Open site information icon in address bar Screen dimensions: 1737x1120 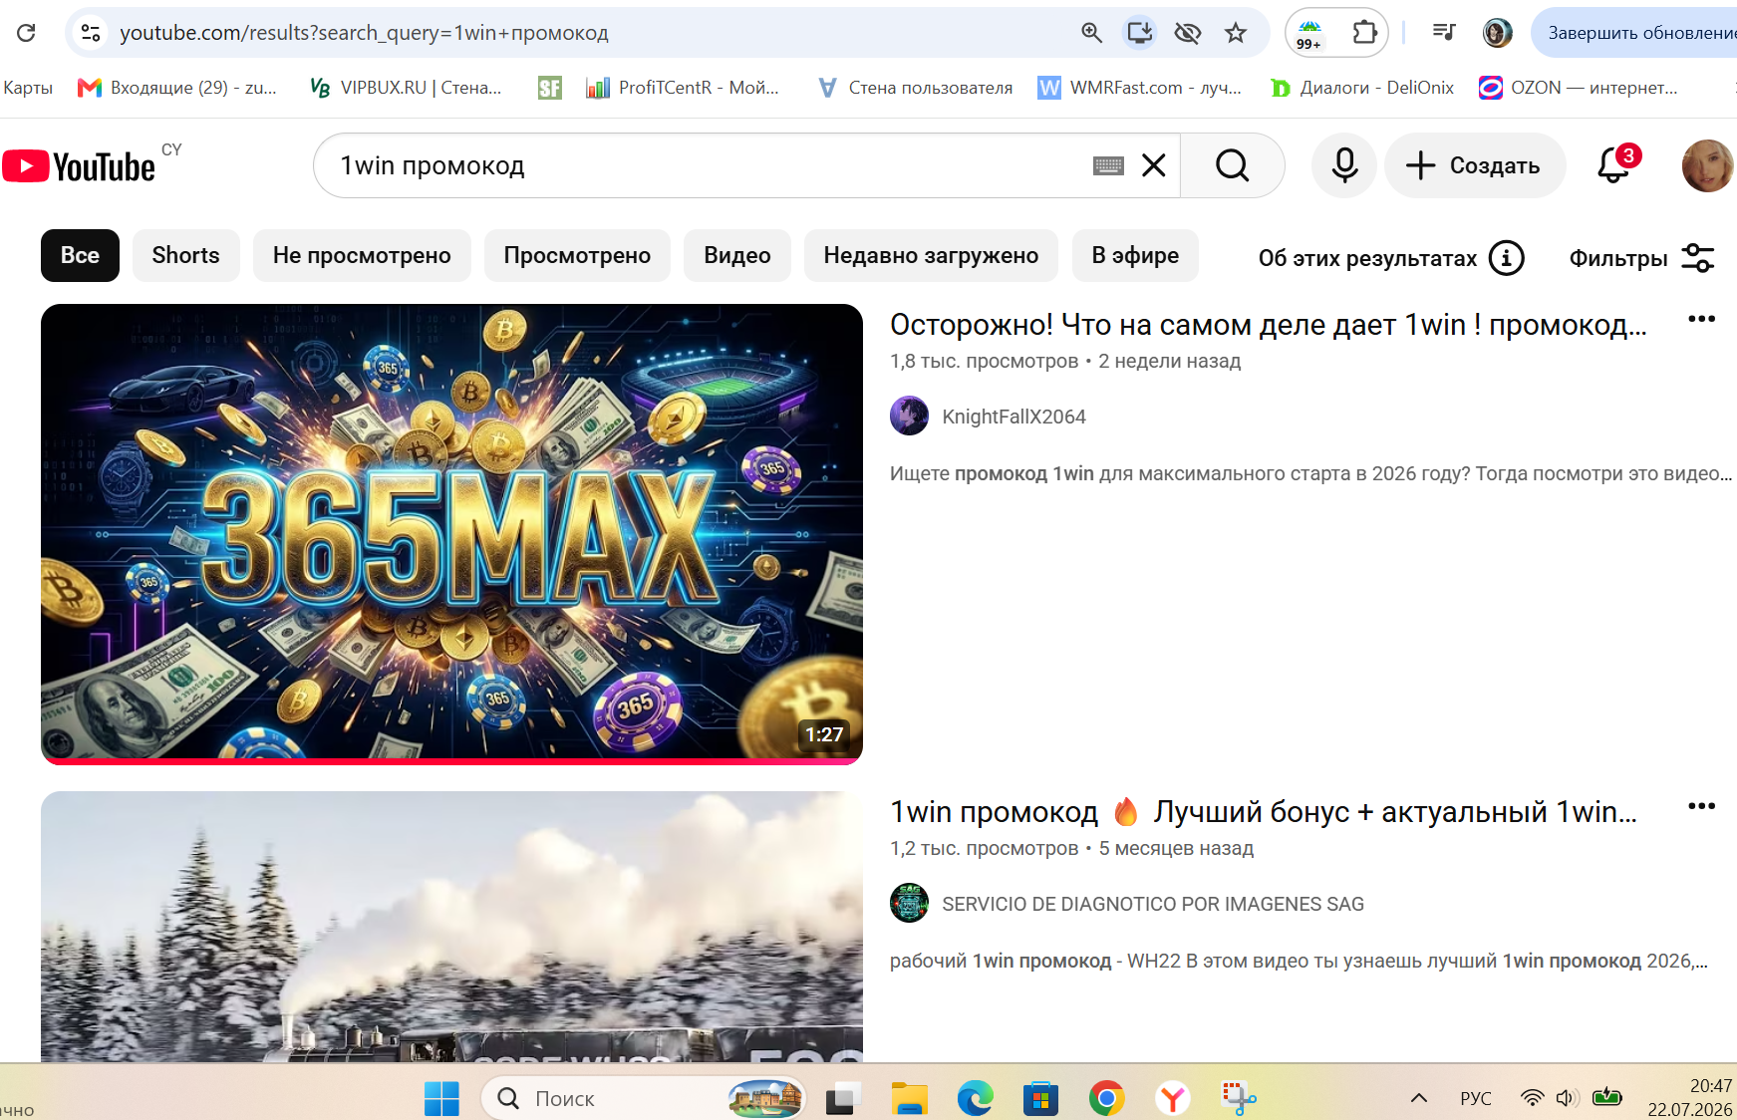point(91,33)
